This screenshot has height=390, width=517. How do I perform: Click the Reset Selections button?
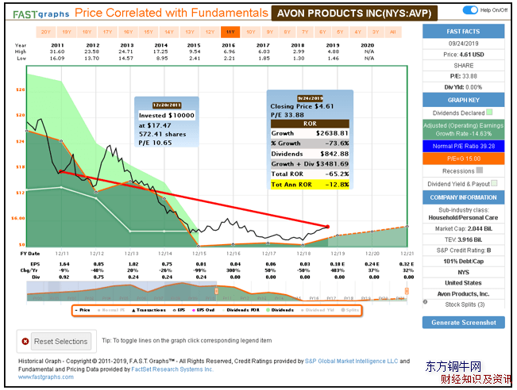[x=60, y=342]
